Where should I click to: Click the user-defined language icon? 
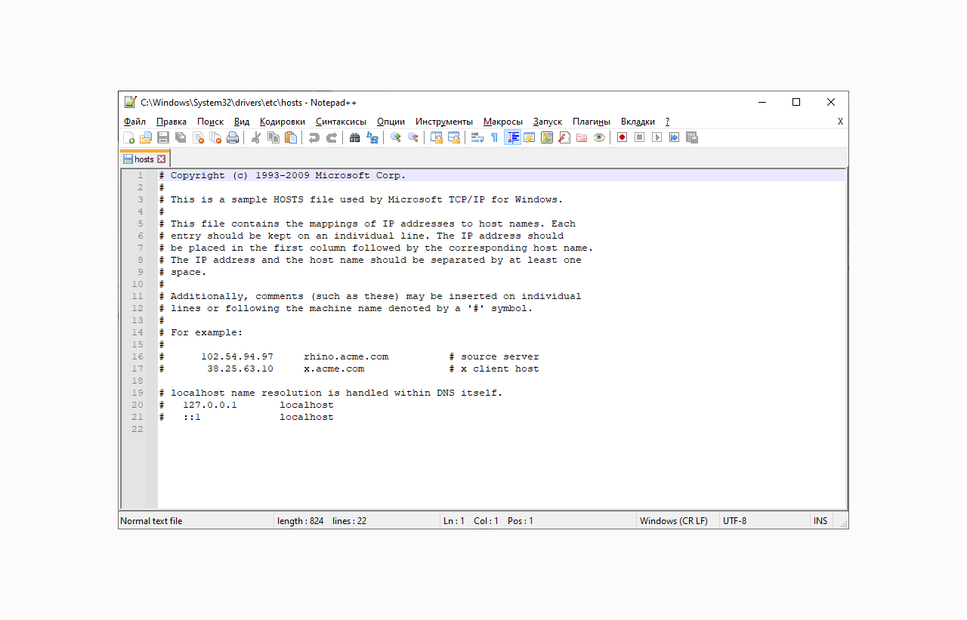[530, 137]
